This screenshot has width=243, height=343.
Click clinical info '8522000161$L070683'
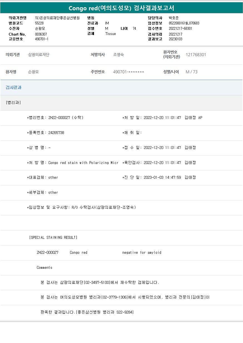(184, 23)
